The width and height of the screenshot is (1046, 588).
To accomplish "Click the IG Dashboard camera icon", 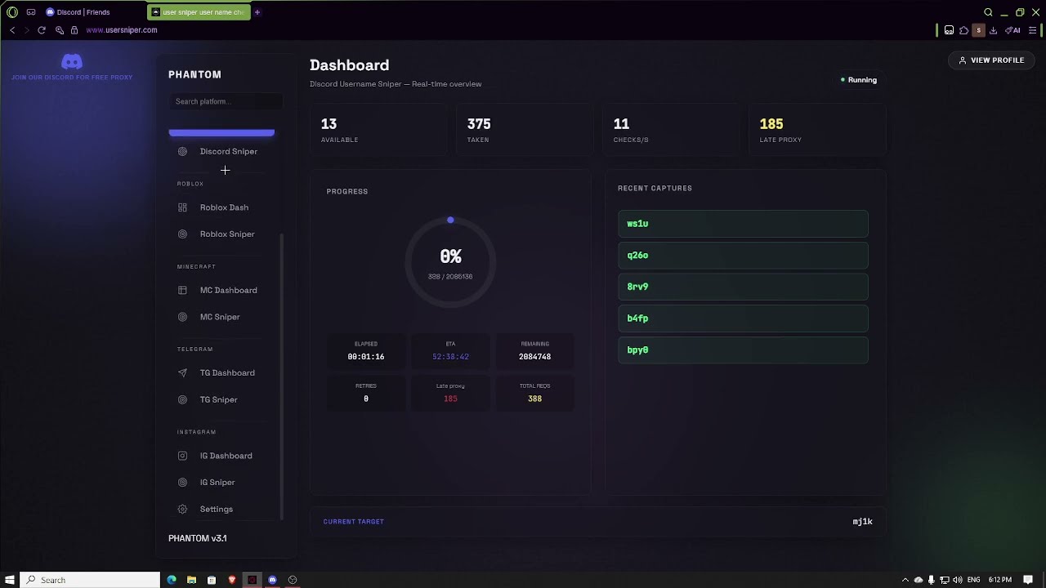I will click(182, 456).
